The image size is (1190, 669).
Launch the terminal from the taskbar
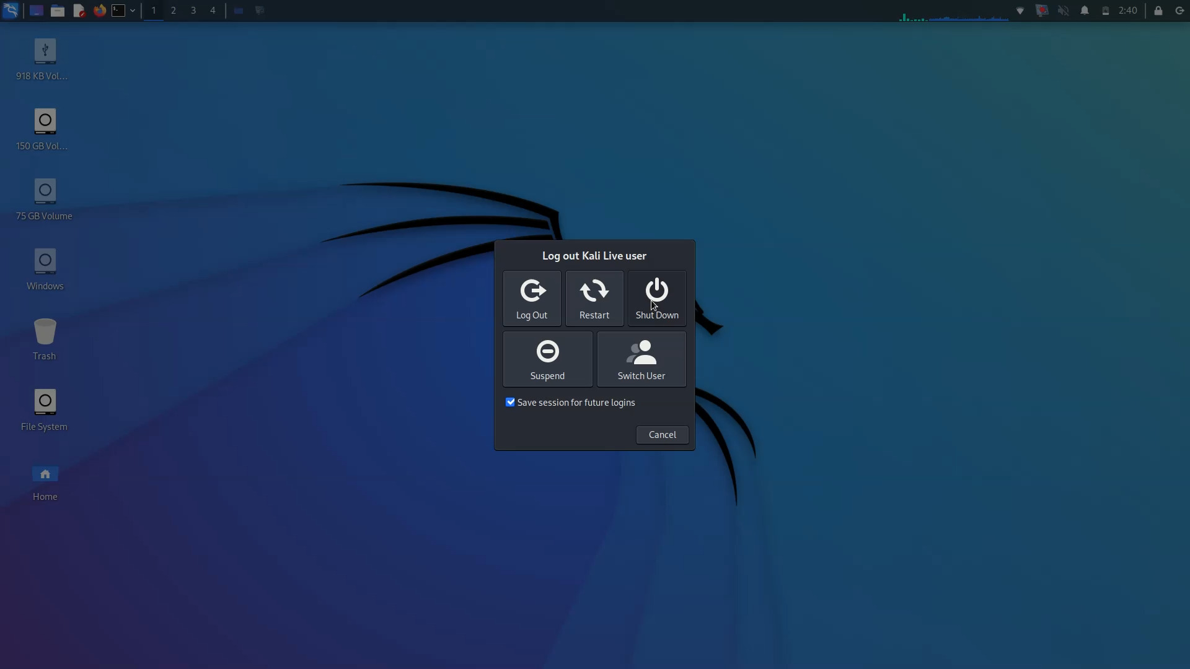[x=119, y=10]
